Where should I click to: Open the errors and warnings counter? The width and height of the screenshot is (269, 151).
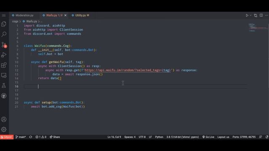pyautogui.click(x=41, y=137)
